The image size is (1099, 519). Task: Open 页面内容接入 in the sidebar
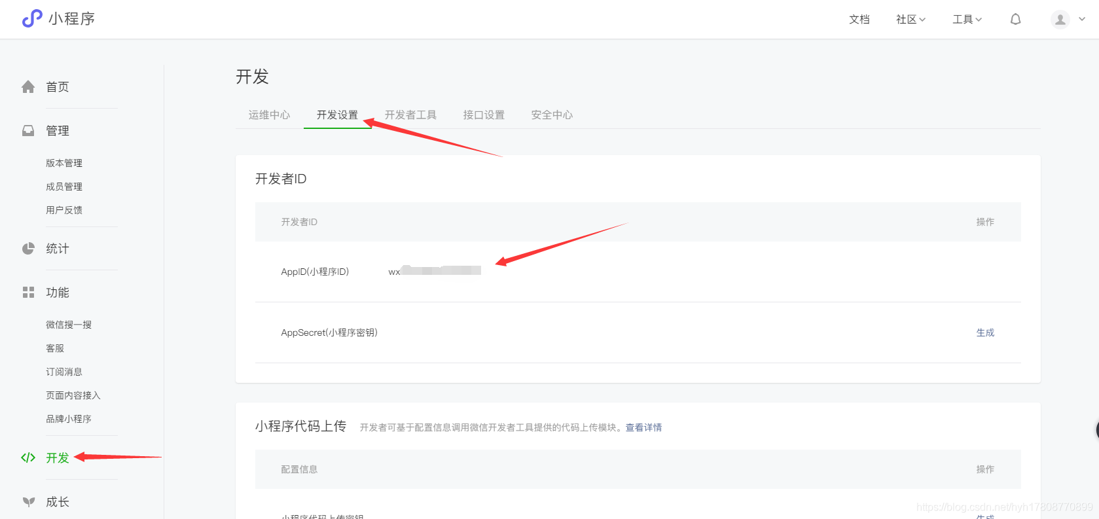click(x=73, y=395)
